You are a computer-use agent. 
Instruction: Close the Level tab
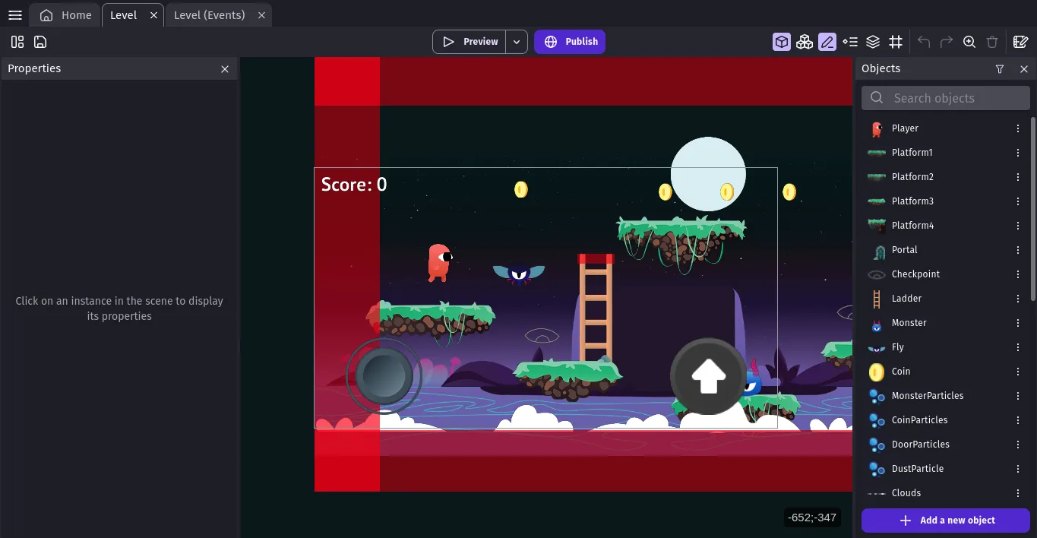point(154,15)
